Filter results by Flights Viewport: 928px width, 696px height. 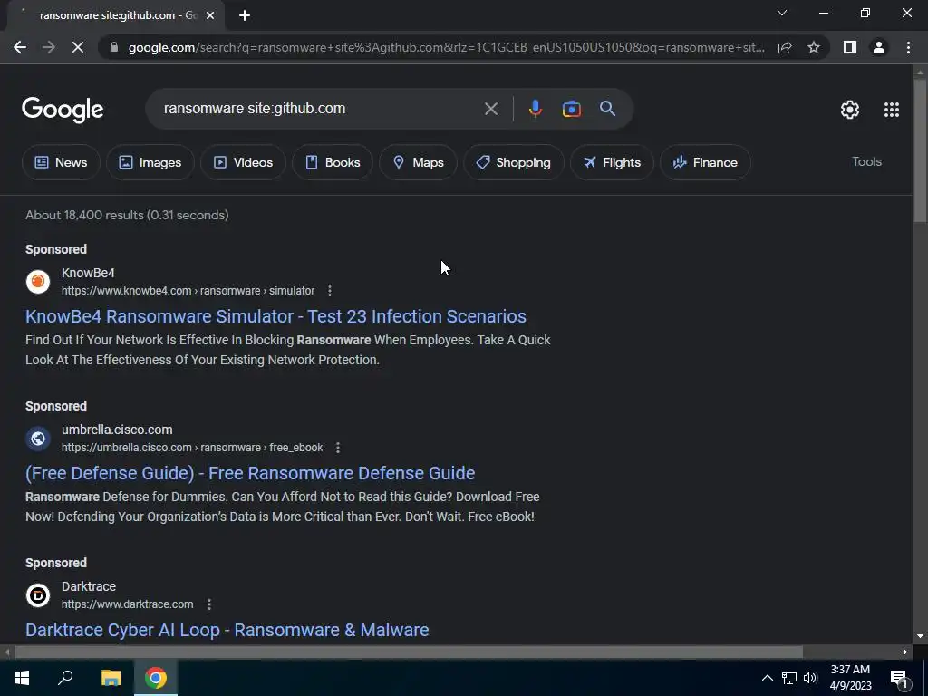612,162
